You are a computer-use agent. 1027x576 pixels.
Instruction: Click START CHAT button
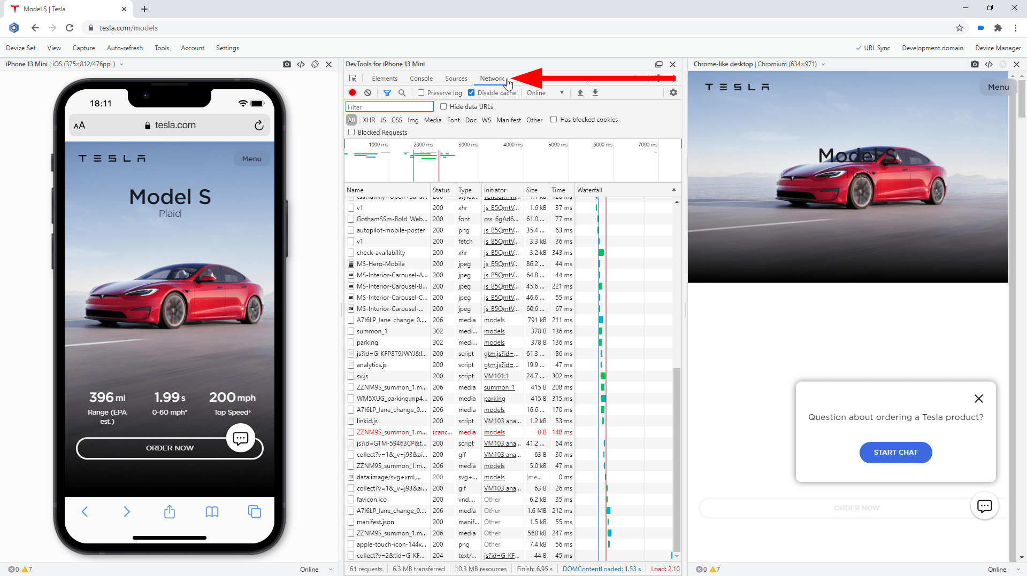pyautogui.click(x=895, y=453)
